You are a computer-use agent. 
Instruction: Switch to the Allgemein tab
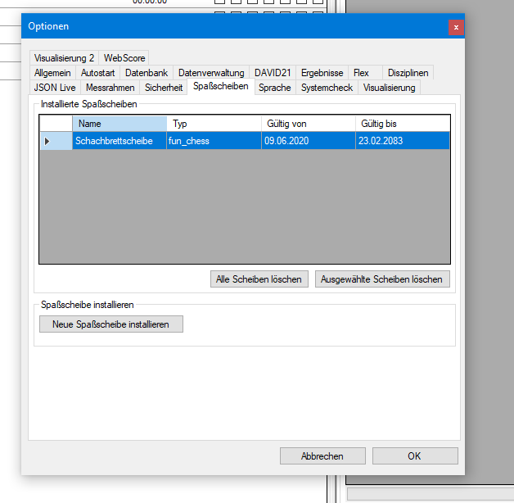click(52, 73)
